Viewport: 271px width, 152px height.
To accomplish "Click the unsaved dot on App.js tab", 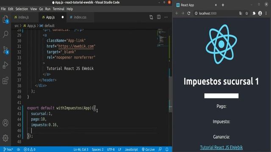I will [63, 17].
